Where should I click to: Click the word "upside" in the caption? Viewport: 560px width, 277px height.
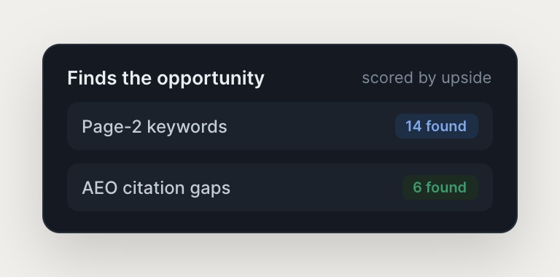[x=467, y=78]
